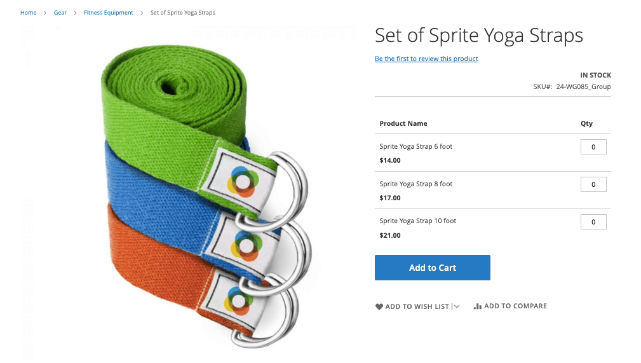Click the Qty input for 10 foot strap

(x=593, y=222)
